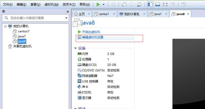Click the USB 控制器 icon

(80, 81)
